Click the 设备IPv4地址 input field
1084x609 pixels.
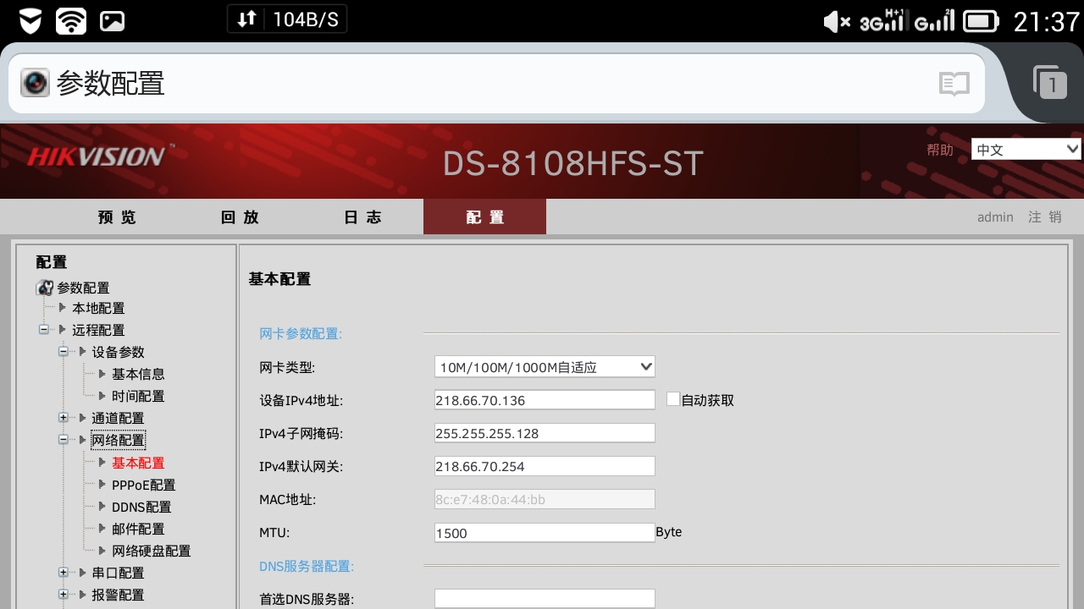tap(545, 400)
